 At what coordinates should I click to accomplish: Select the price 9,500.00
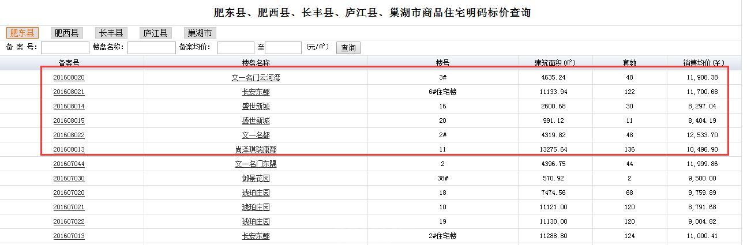702,179
